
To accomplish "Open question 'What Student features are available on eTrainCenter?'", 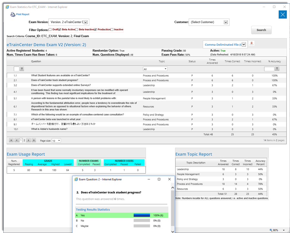I will tap(60, 75).
